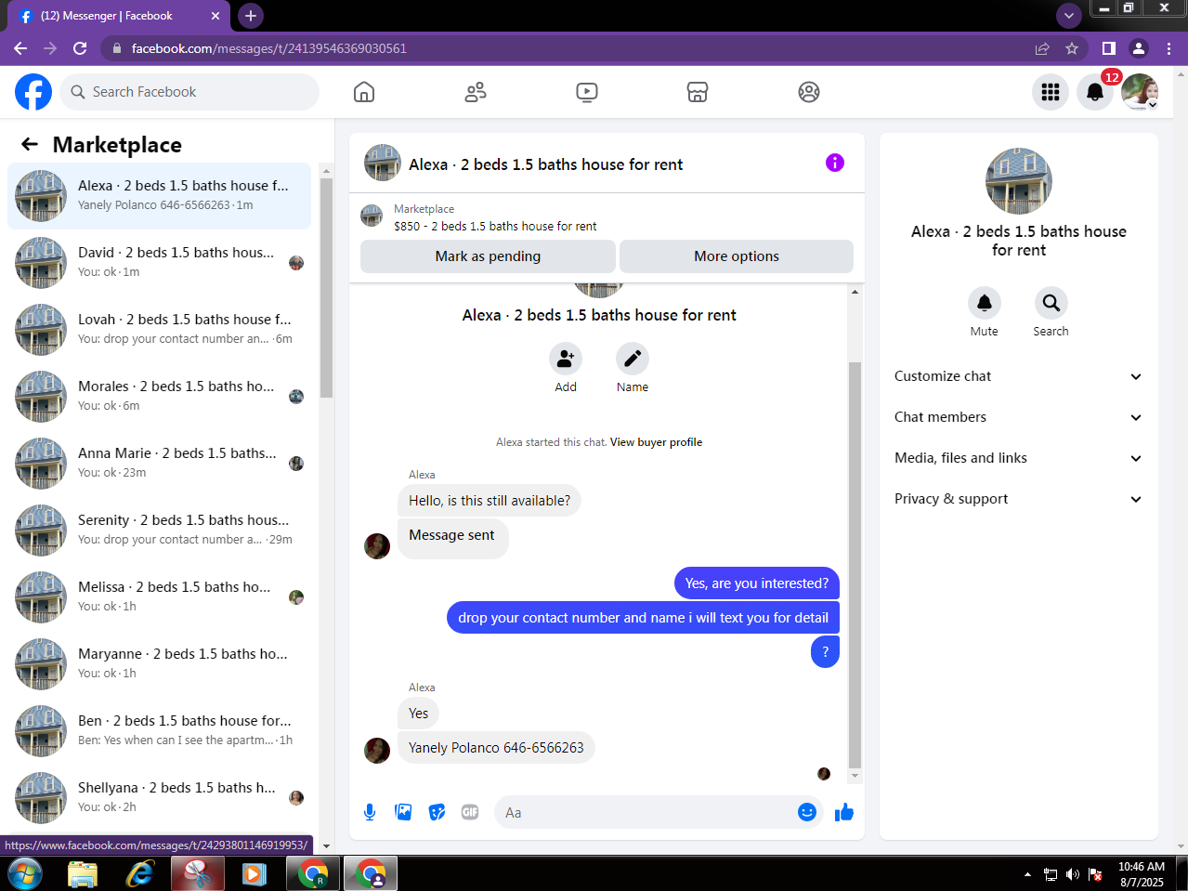Send a thumbs-up like

click(x=844, y=812)
